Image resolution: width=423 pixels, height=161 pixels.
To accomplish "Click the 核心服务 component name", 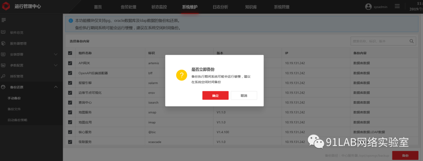I will (85, 132).
